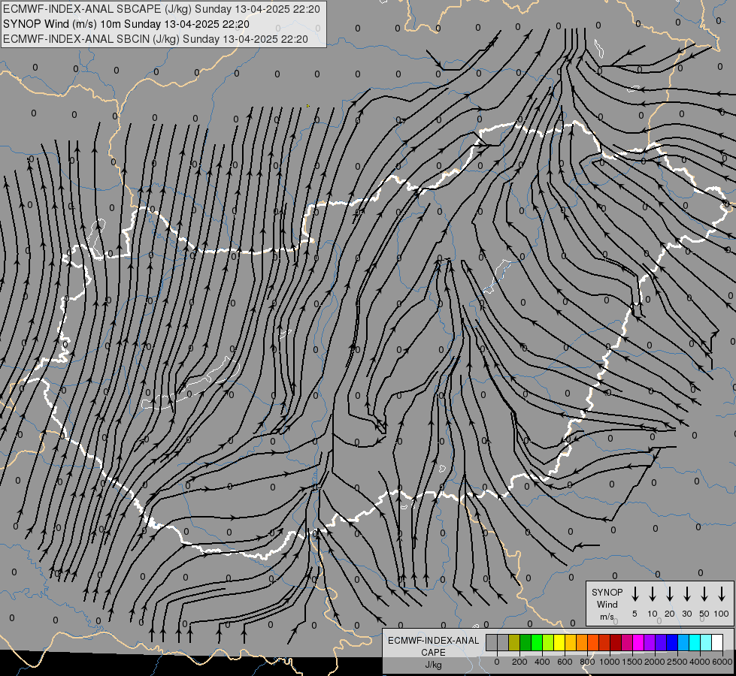Pick the orange swatch left of 800
The image size is (736, 676).
click(582, 642)
